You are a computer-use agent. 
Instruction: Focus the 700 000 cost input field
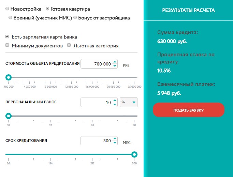point(97,64)
